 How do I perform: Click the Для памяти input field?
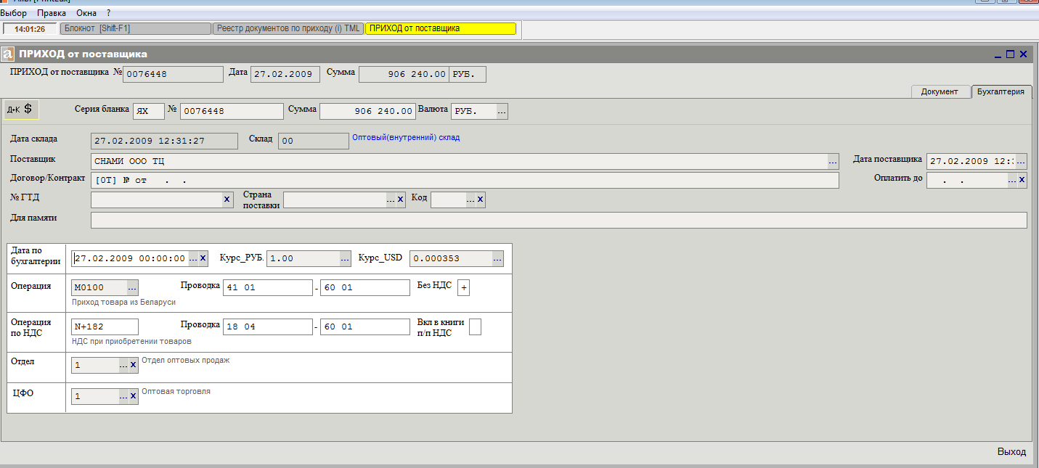[x=559, y=220]
